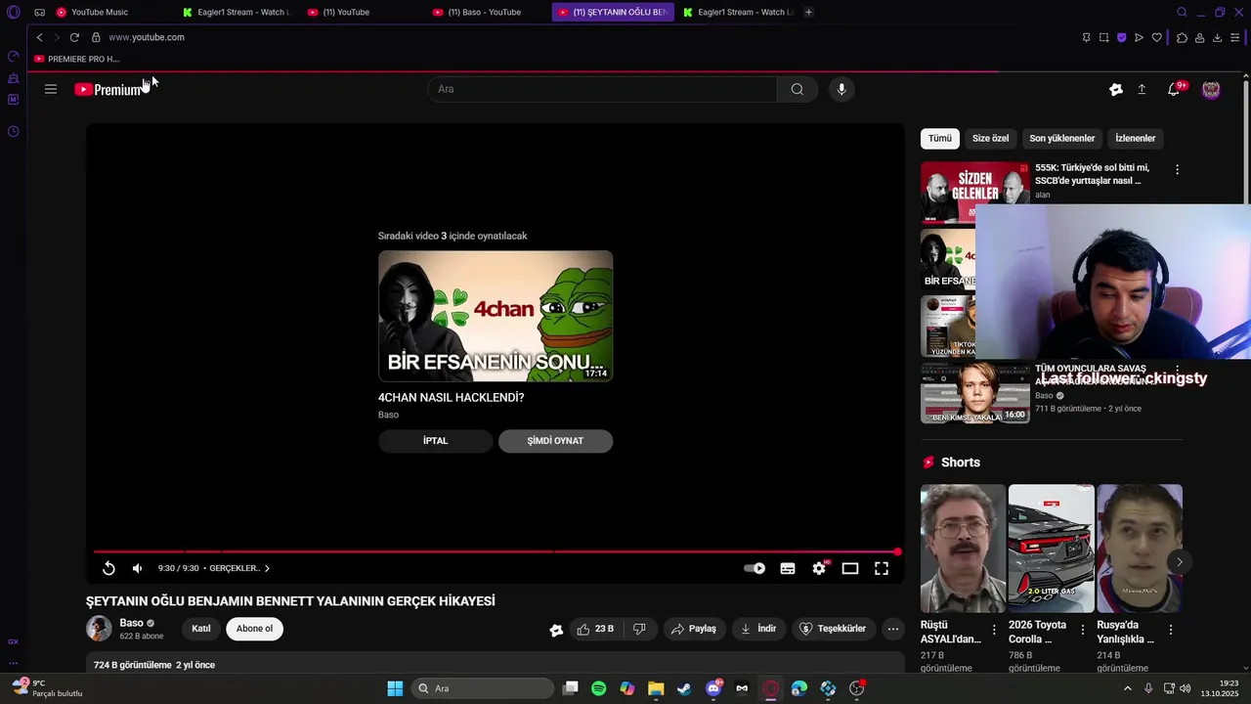Switch to the Baso - YouTube tab
This screenshot has width=1251, height=704.
pyautogui.click(x=484, y=12)
